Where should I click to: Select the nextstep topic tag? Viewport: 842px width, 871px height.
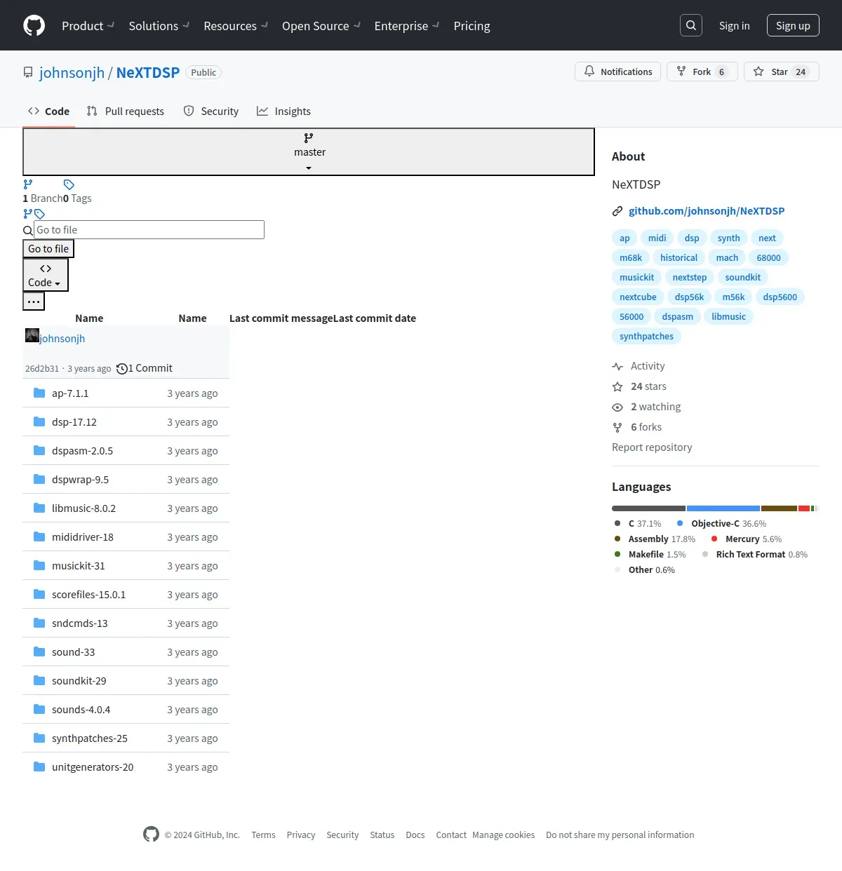690,277
